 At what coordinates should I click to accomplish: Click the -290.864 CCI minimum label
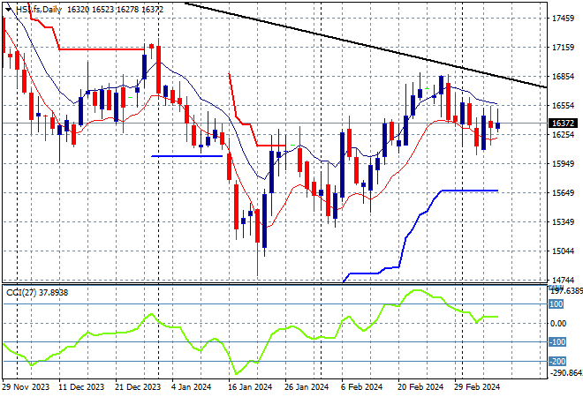coord(564,373)
